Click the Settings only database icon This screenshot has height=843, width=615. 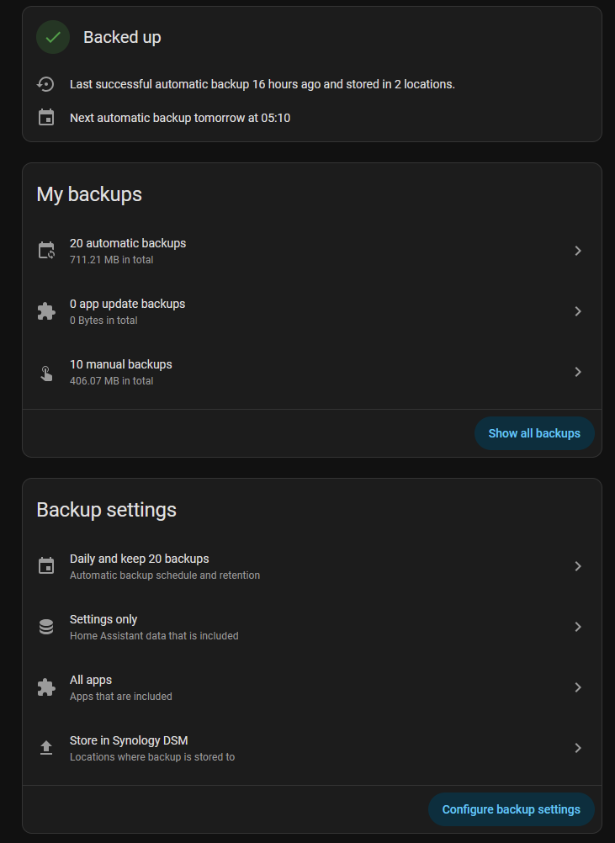(x=46, y=627)
